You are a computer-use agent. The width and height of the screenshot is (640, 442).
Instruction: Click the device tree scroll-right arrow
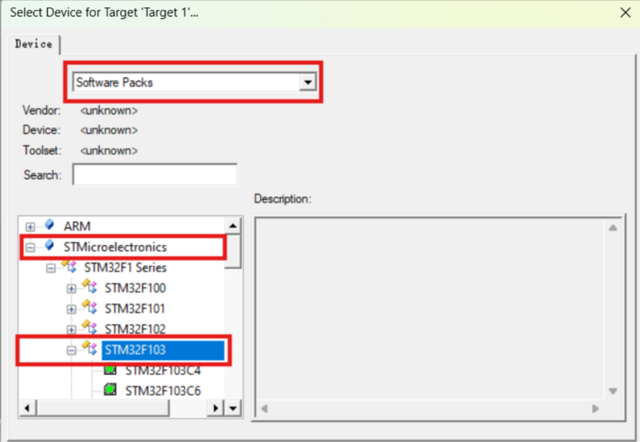216,408
